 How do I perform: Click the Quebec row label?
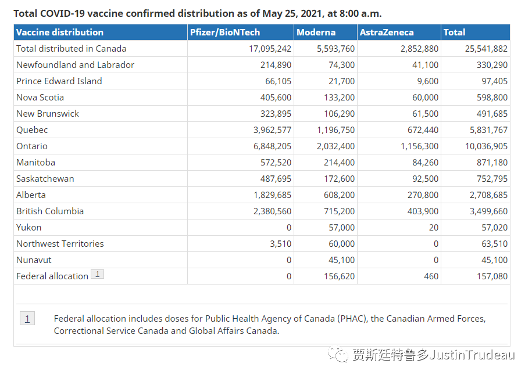coord(32,129)
